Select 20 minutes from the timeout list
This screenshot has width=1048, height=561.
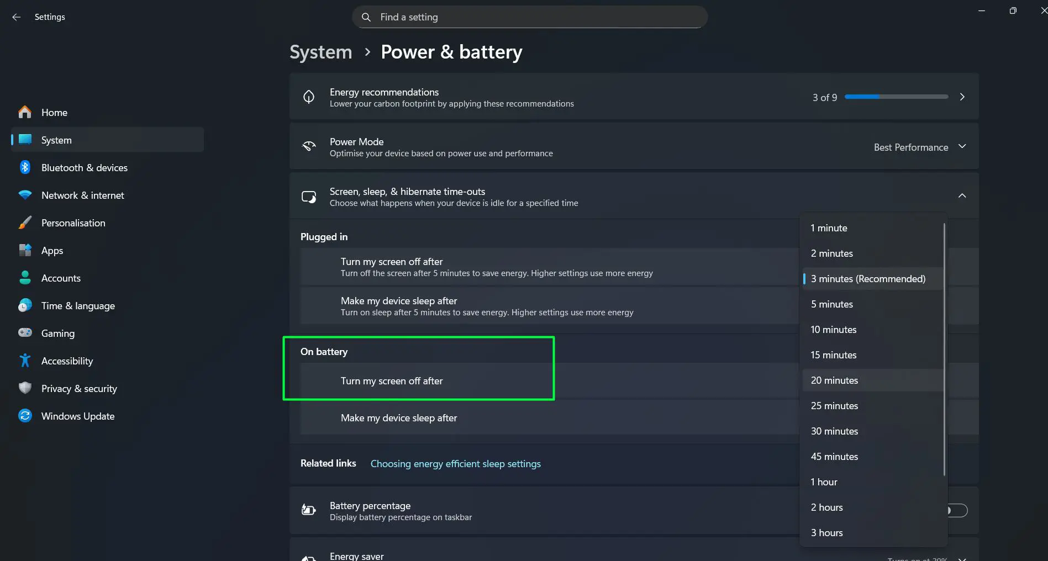click(x=834, y=380)
